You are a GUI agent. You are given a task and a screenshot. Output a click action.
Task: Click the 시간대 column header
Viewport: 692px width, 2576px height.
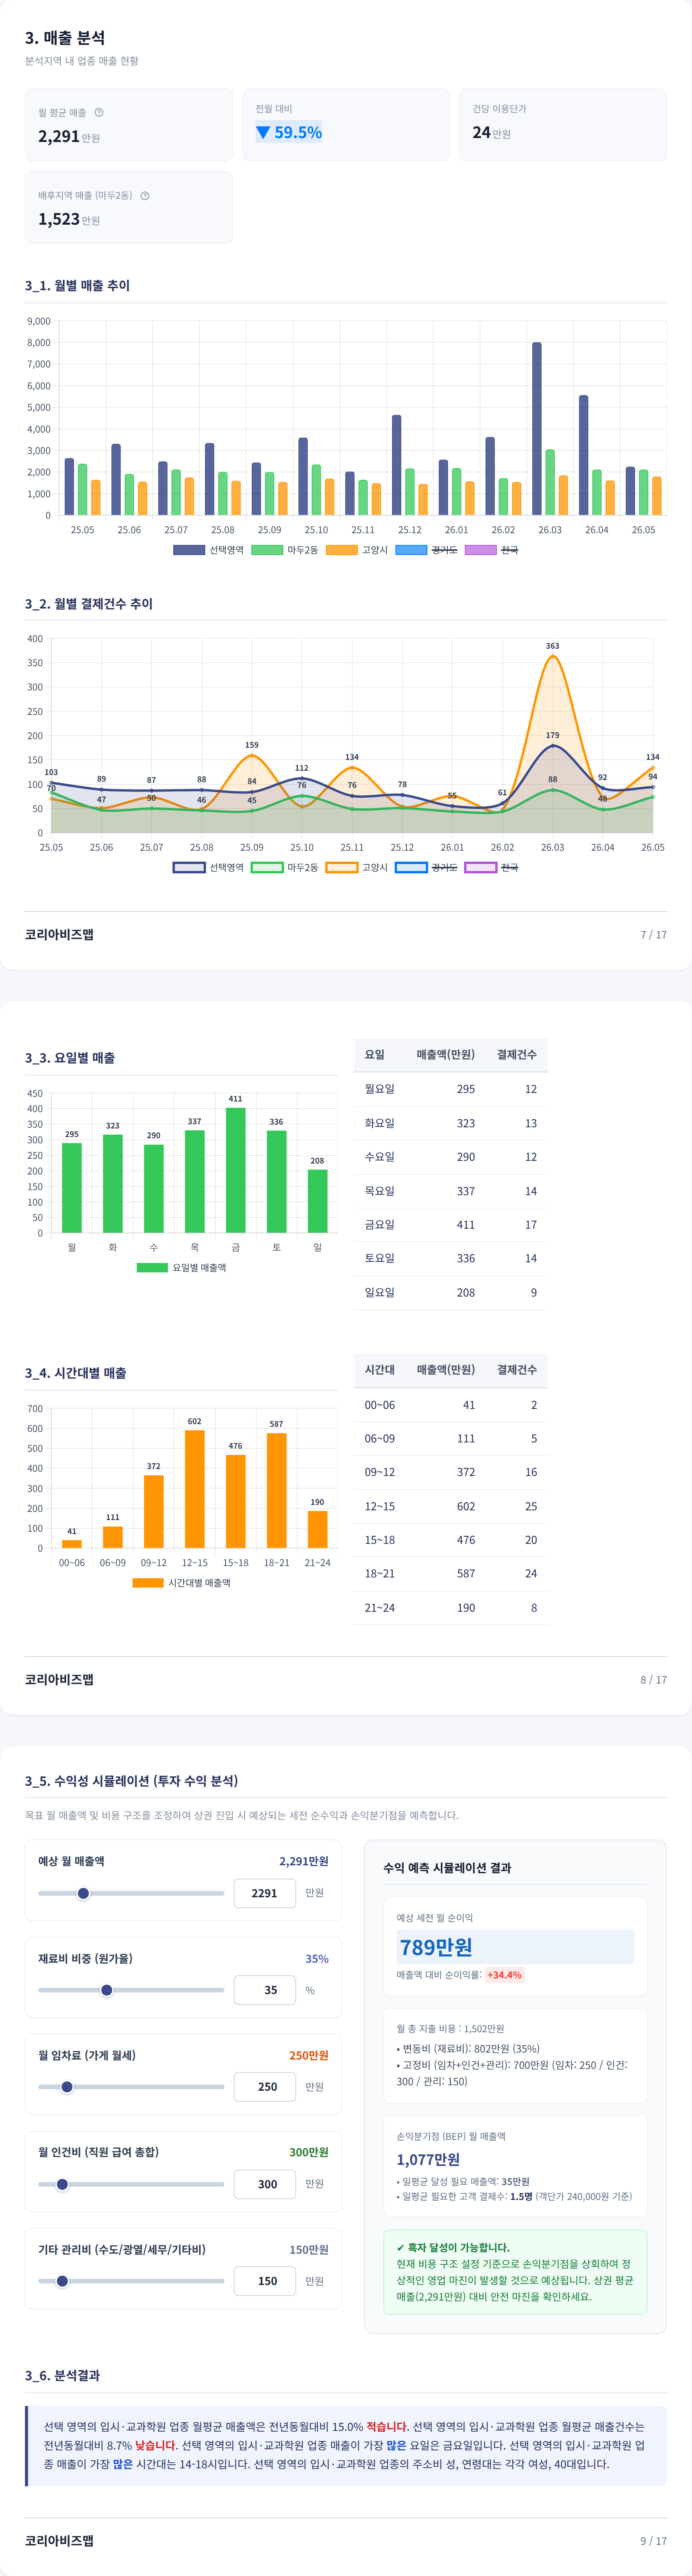(x=380, y=1369)
